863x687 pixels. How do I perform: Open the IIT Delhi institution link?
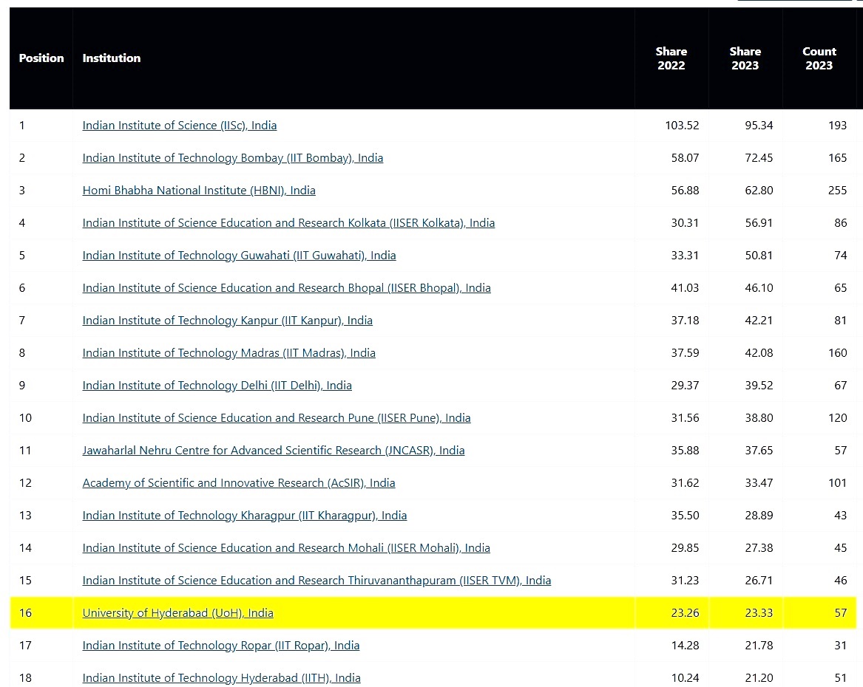(x=217, y=385)
